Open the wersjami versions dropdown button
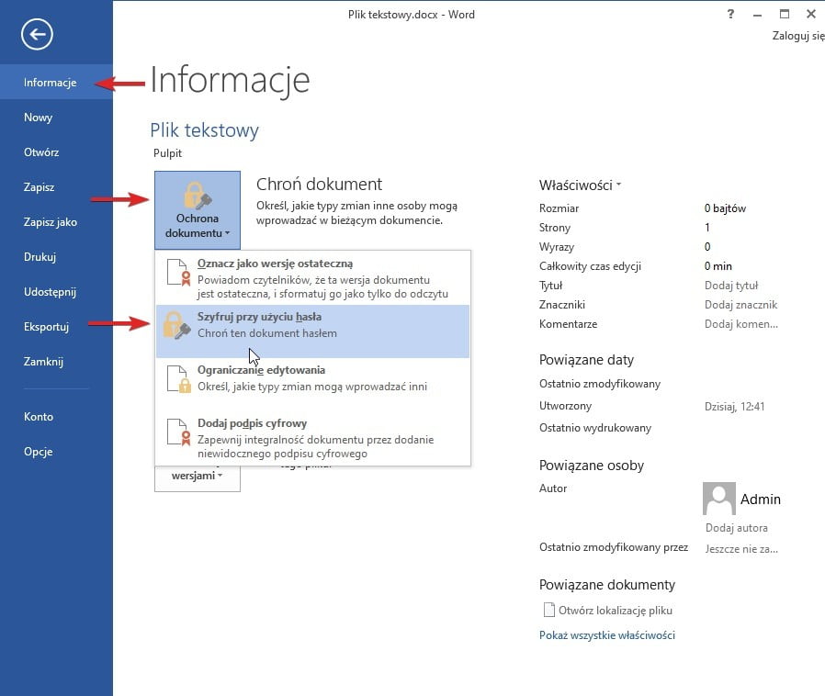The height and width of the screenshot is (696, 825). tap(198, 476)
